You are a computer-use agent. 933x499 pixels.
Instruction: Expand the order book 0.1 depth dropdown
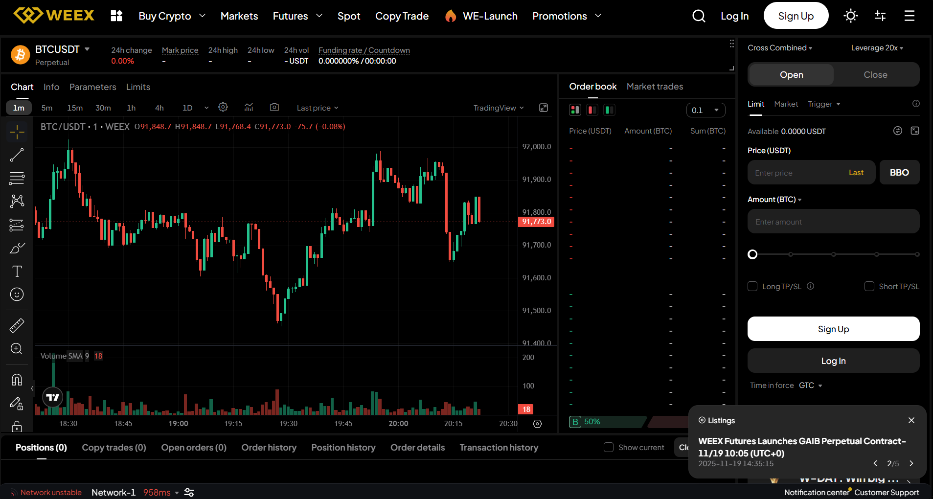(x=705, y=110)
